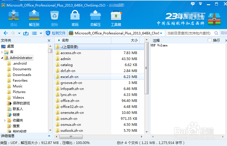This screenshot has height=146, width=227.
Task: Click the magnifier search icon
Action: point(216,33)
